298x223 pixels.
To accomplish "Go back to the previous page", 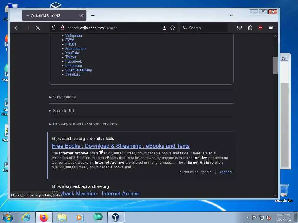I will [17, 28].
